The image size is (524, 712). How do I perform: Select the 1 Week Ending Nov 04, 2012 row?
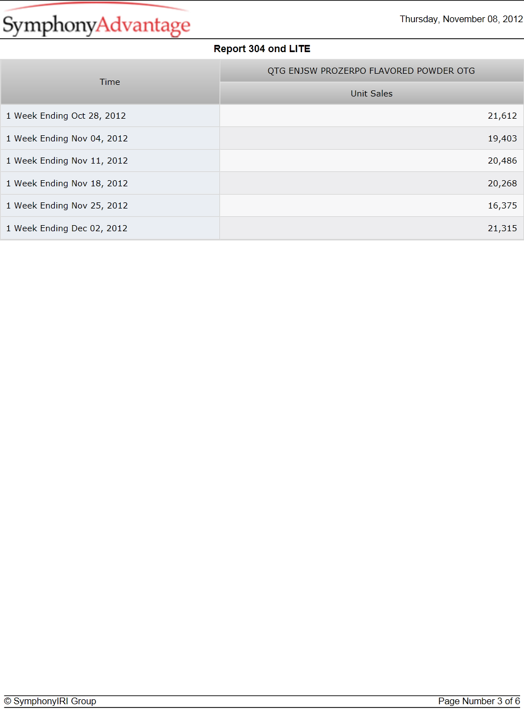(262, 139)
